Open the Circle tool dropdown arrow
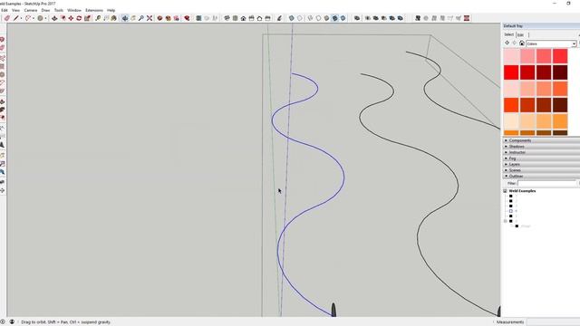 (45, 18)
